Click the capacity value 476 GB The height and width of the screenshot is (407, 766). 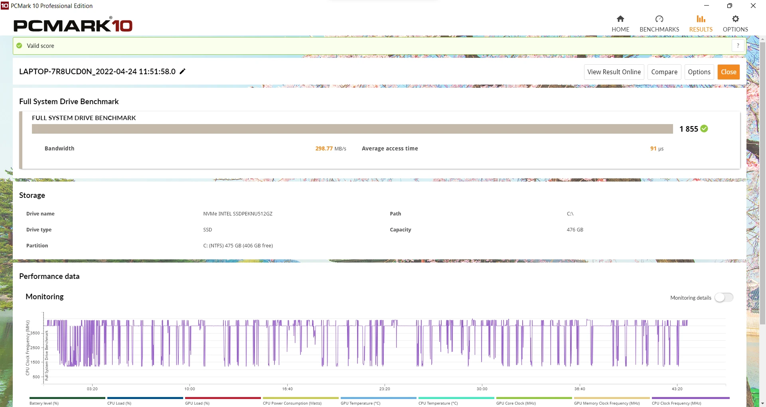click(x=575, y=230)
